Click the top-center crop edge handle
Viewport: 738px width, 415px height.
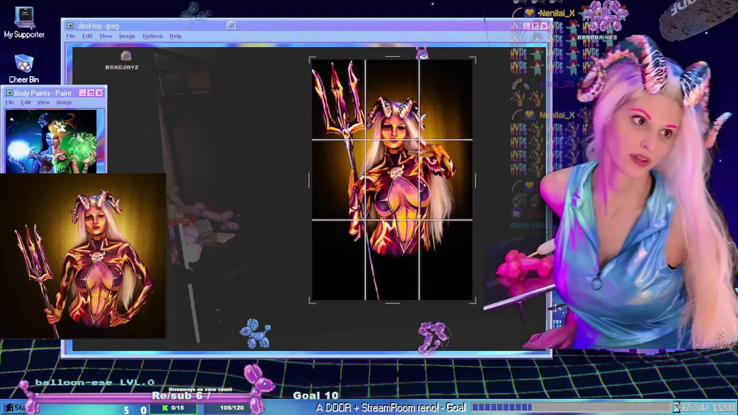tap(392, 57)
